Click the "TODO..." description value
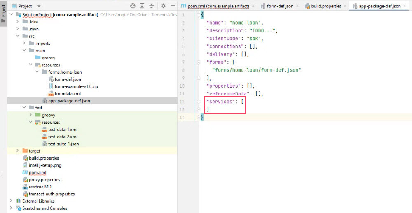Viewport: 412px width, 213px height. [x=262, y=31]
